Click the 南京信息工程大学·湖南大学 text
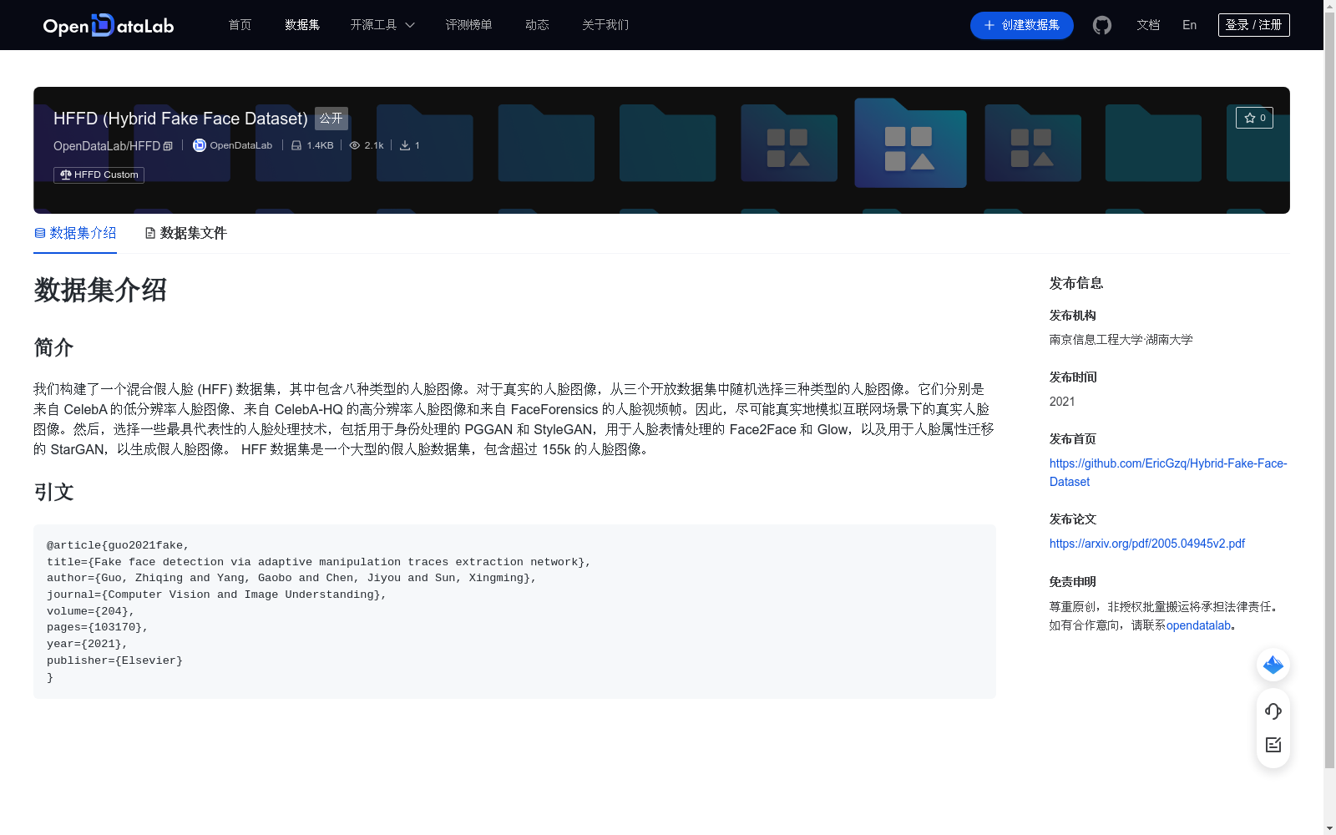1336x835 pixels. pos(1121,340)
